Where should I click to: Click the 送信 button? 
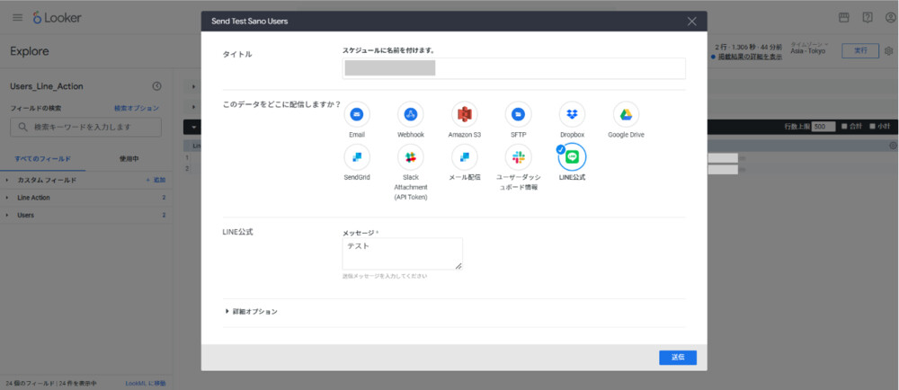(678, 358)
